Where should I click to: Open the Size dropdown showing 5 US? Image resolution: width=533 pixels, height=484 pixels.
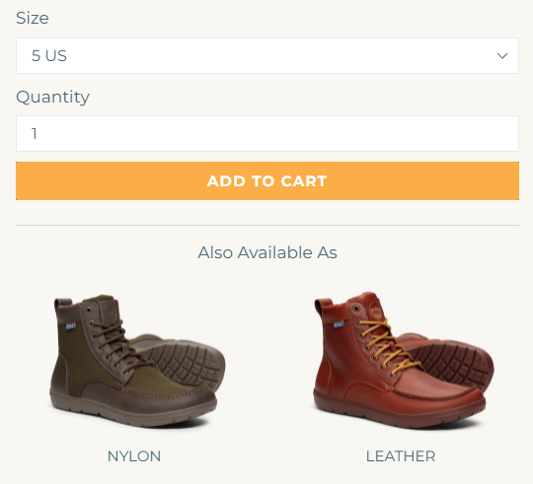(x=267, y=55)
